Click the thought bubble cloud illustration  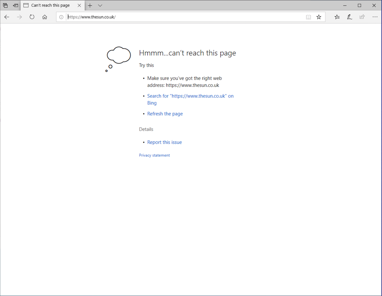pos(118,59)
